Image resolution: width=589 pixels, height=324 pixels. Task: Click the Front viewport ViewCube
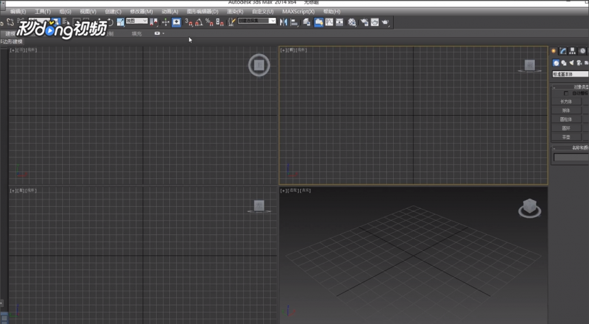[x=529, y=65]
